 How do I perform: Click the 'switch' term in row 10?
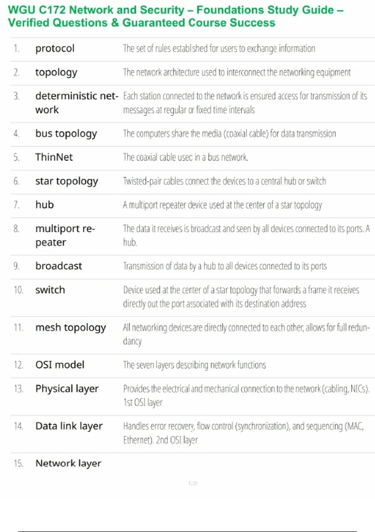50,290
